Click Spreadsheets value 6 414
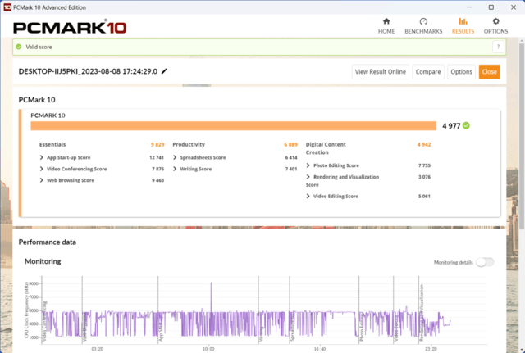 pyautogui.click(x=291, y=157)
